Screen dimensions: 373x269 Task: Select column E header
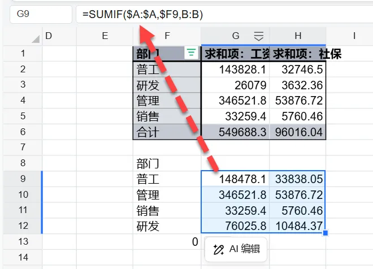(105, 36)
